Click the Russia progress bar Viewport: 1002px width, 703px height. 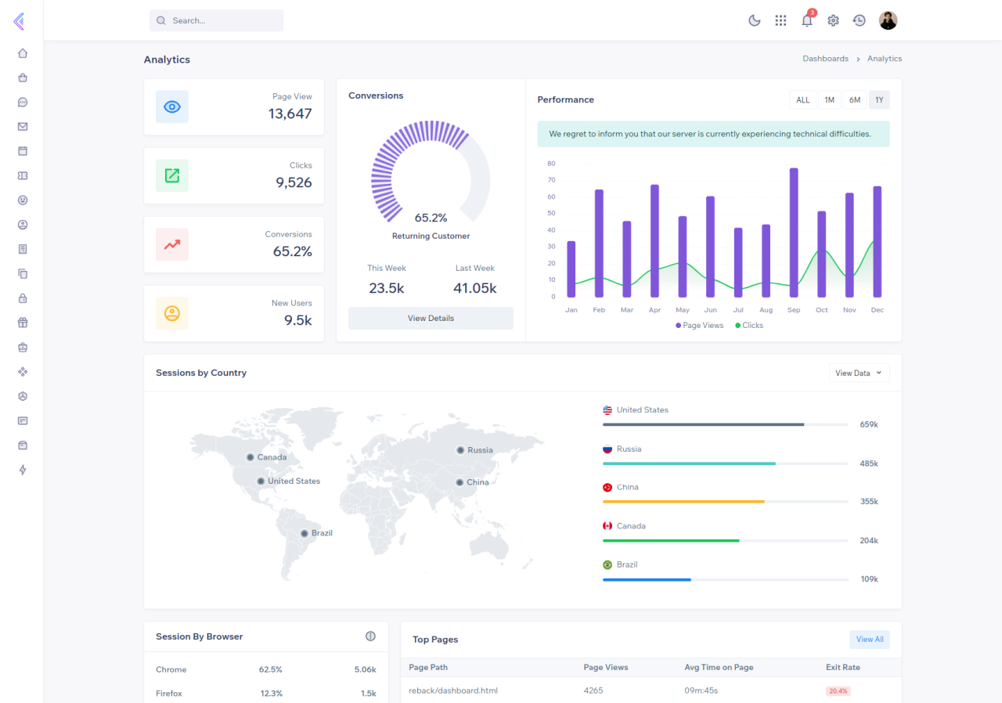726,463
